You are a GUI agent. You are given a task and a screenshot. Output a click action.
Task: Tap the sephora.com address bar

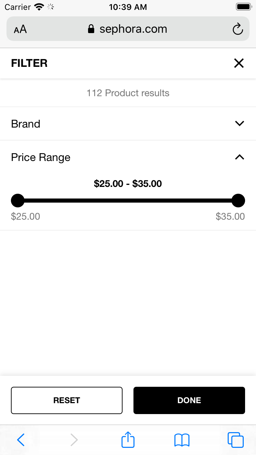coord(133,29)
